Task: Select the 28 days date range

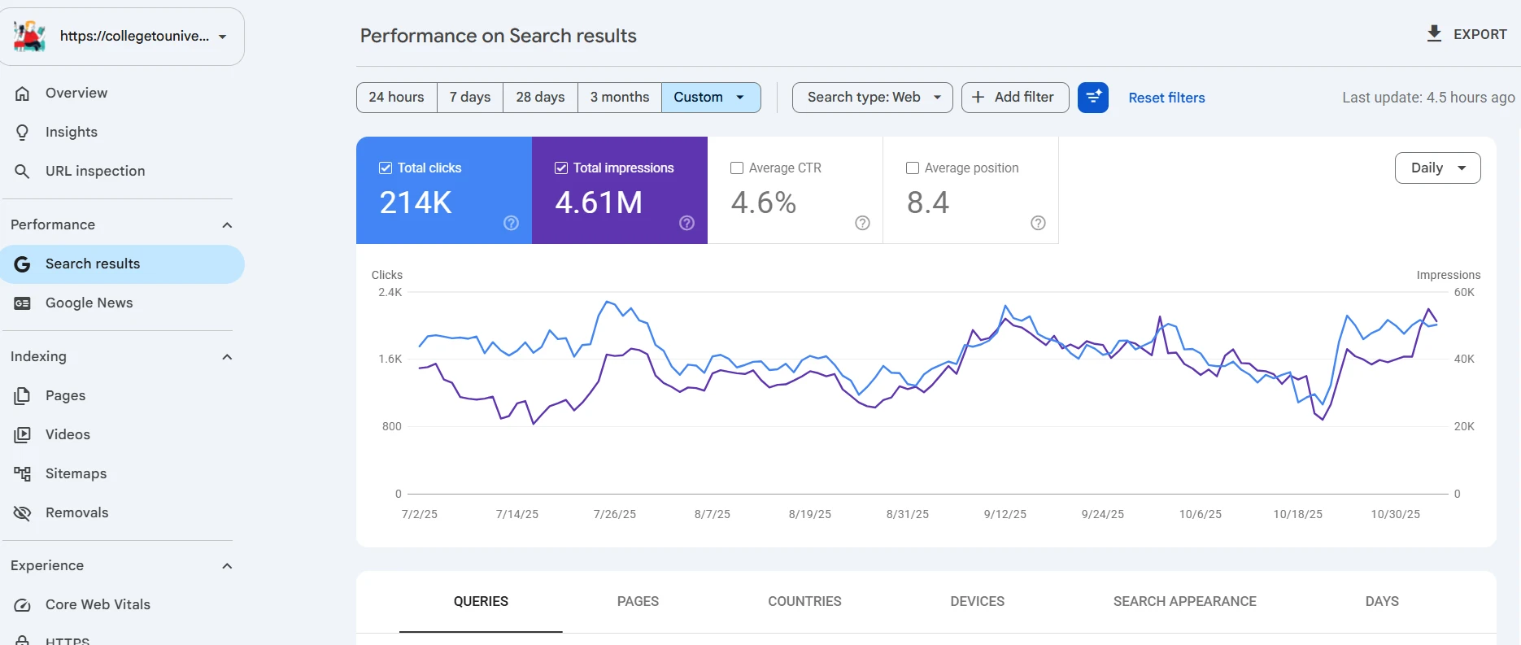Action: [x=540, y=98]
